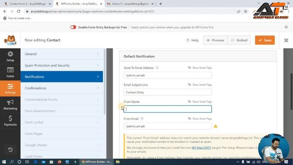Open Task View on the taskbar
The image size is (293, 165).
point(27,162)
